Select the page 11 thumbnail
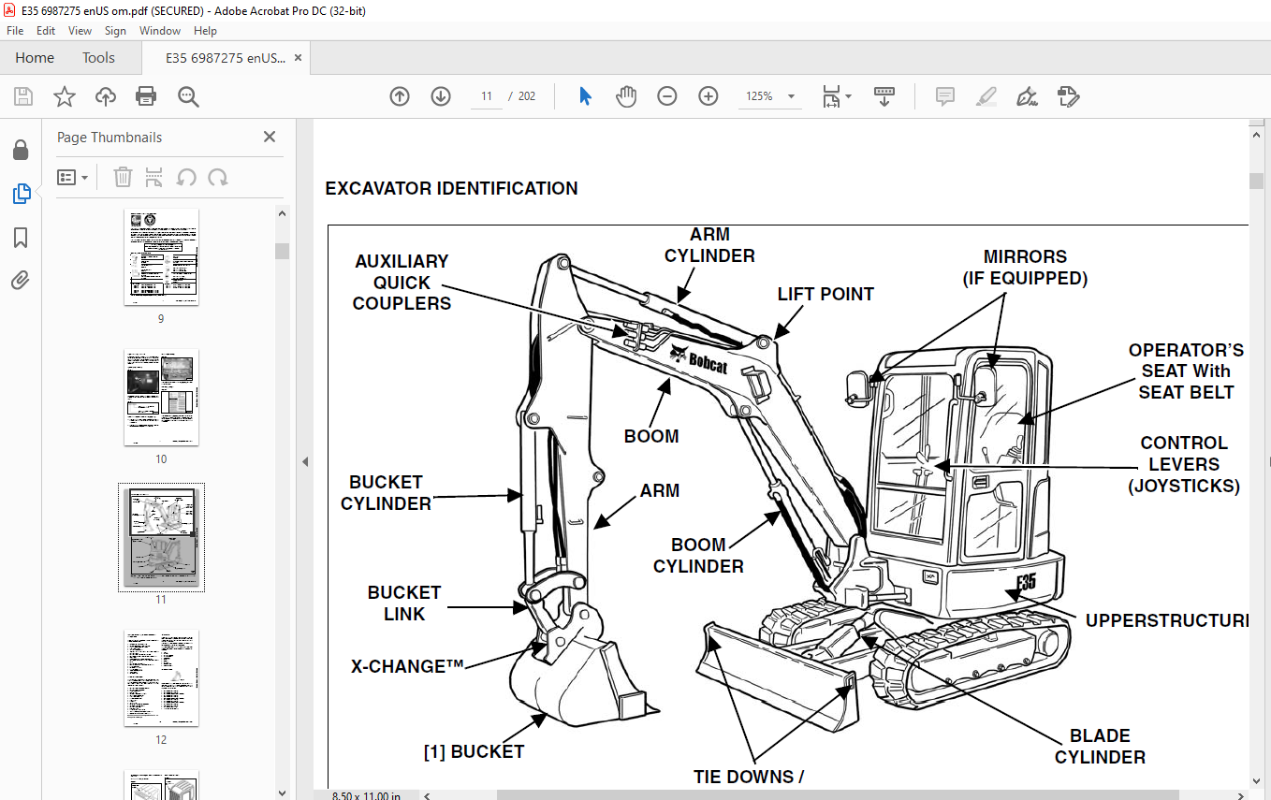 (161, 537)
